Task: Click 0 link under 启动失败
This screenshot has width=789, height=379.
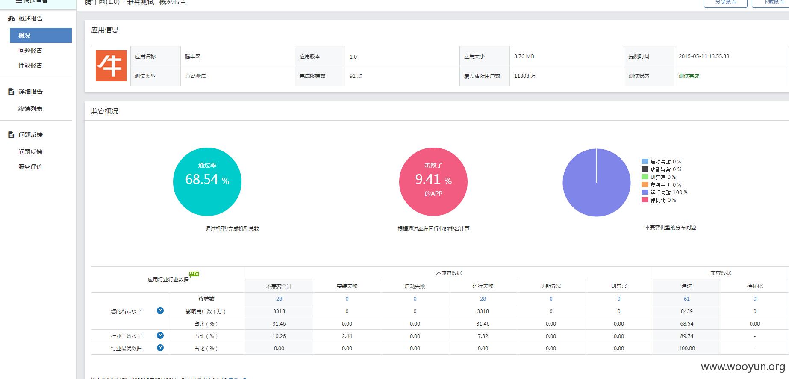Action: pos(415,299)
